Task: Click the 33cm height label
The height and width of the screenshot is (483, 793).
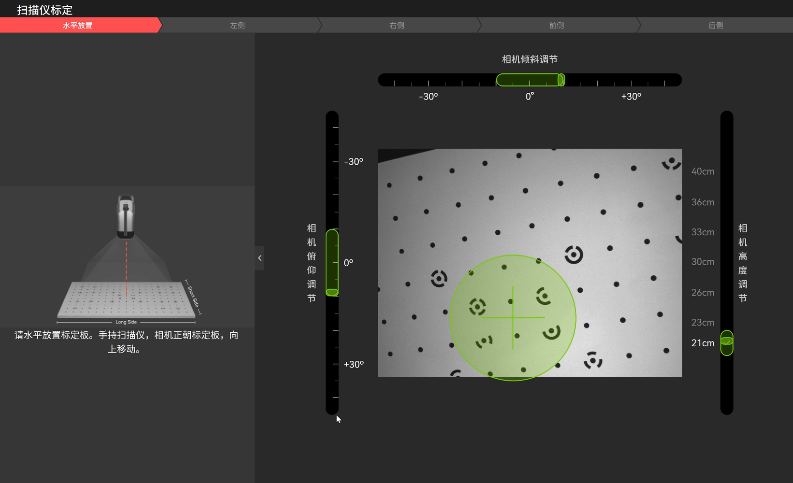Action: click(x=702, y=232)
